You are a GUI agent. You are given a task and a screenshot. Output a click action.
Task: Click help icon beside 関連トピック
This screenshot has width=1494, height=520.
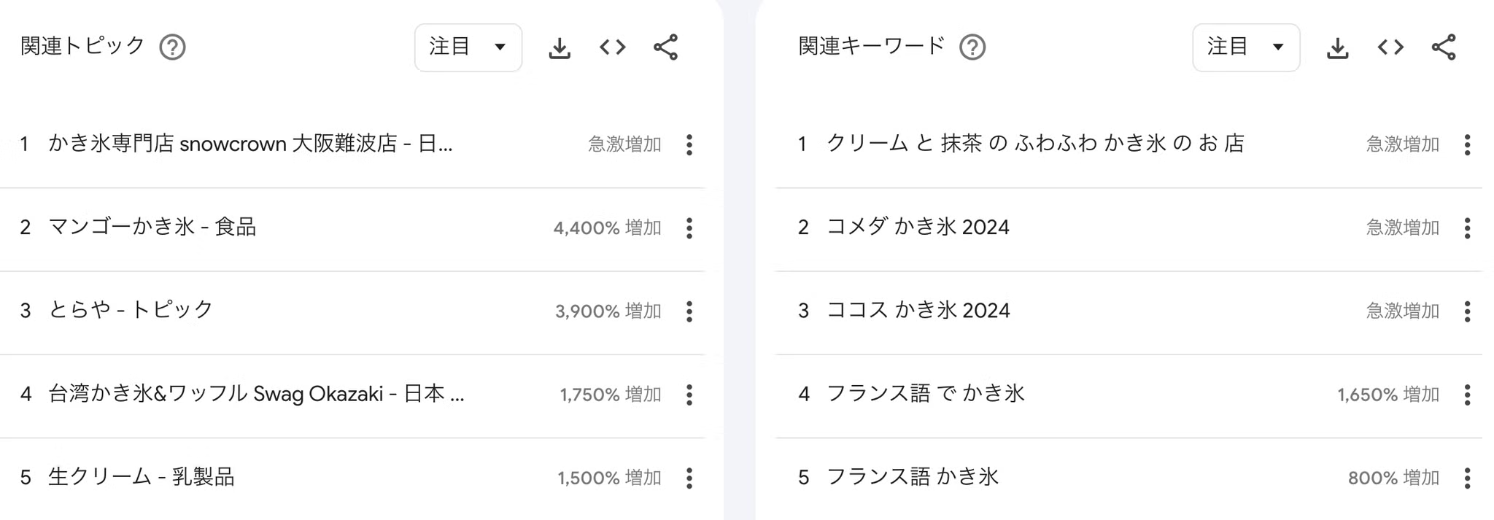tap(173, 47)
